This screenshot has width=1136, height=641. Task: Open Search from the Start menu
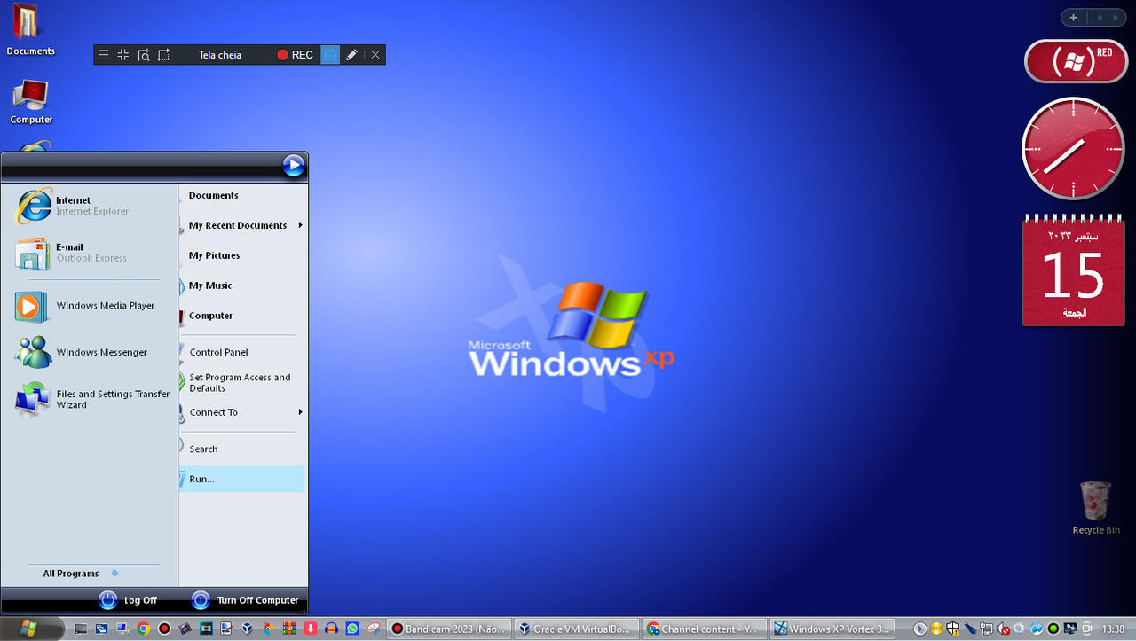242,449
